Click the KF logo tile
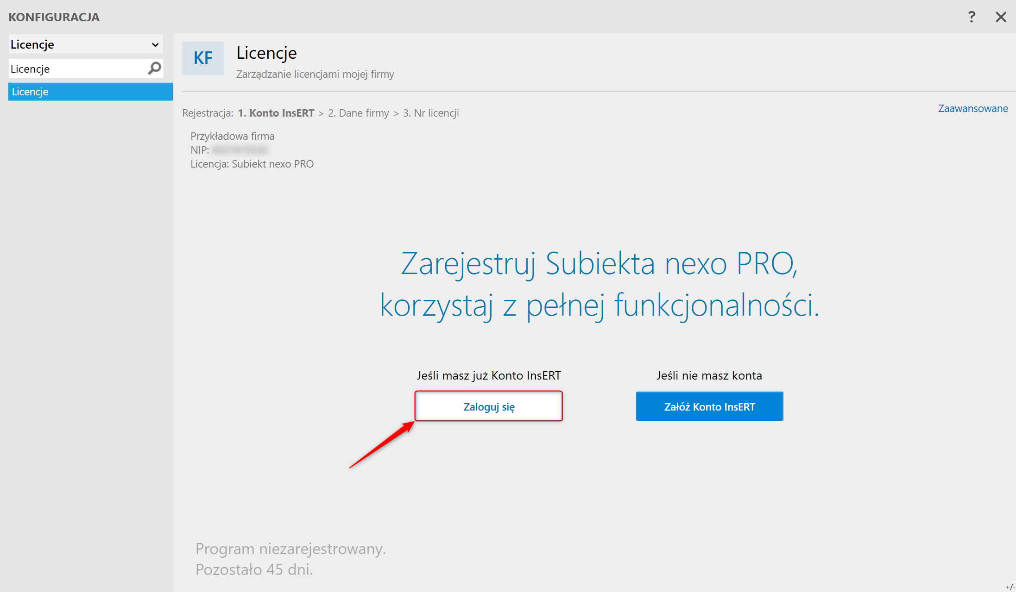The image size is (1016, 592). (x=203, y=58)
